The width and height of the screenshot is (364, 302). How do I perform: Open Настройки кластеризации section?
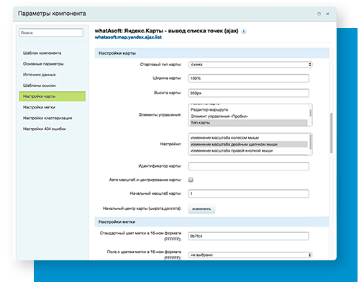coord(47,118)
